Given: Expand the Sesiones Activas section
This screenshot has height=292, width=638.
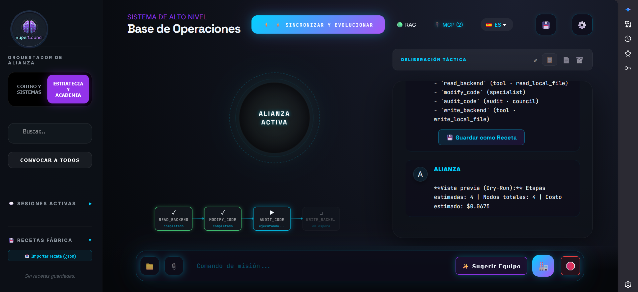Looking at the screenshot, I should (x=50, y=204).
